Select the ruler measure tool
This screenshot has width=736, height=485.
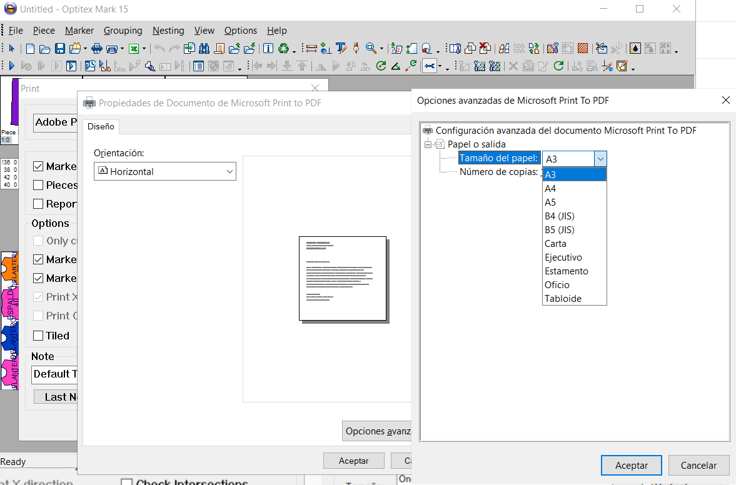(311, 48)
